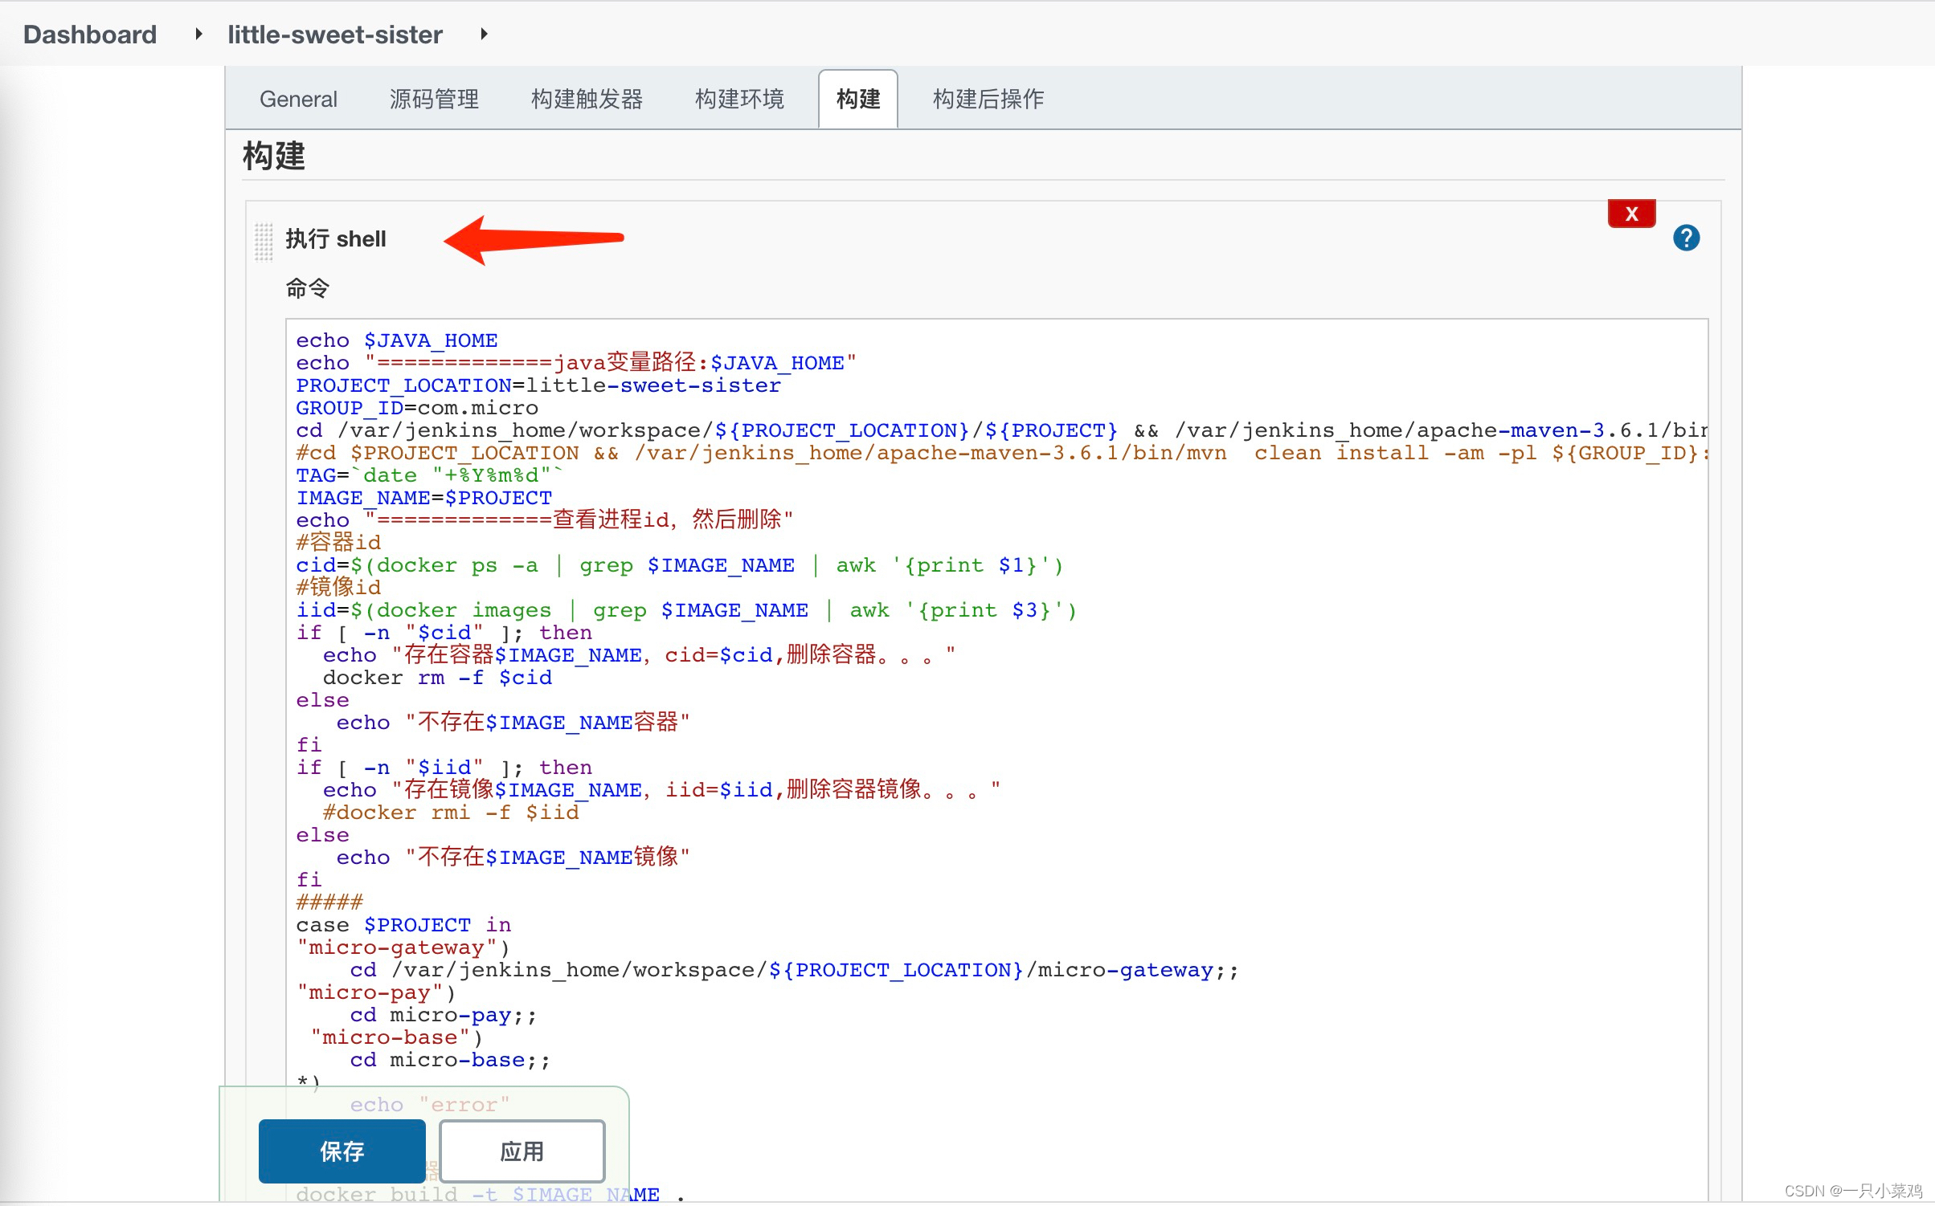
Task: Click the 保存 save button
Action: point(342,1151)
